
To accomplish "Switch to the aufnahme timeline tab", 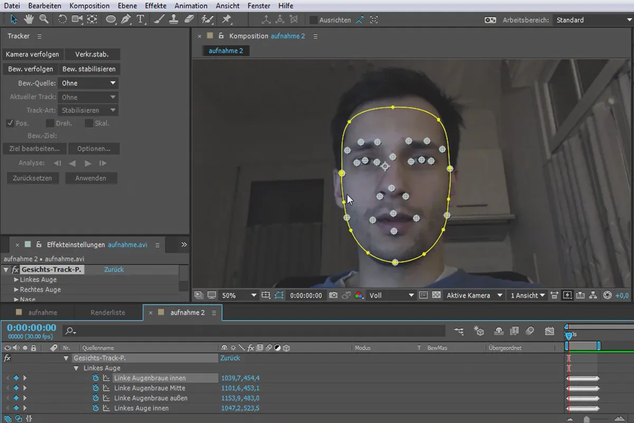I will click(42, 312).
